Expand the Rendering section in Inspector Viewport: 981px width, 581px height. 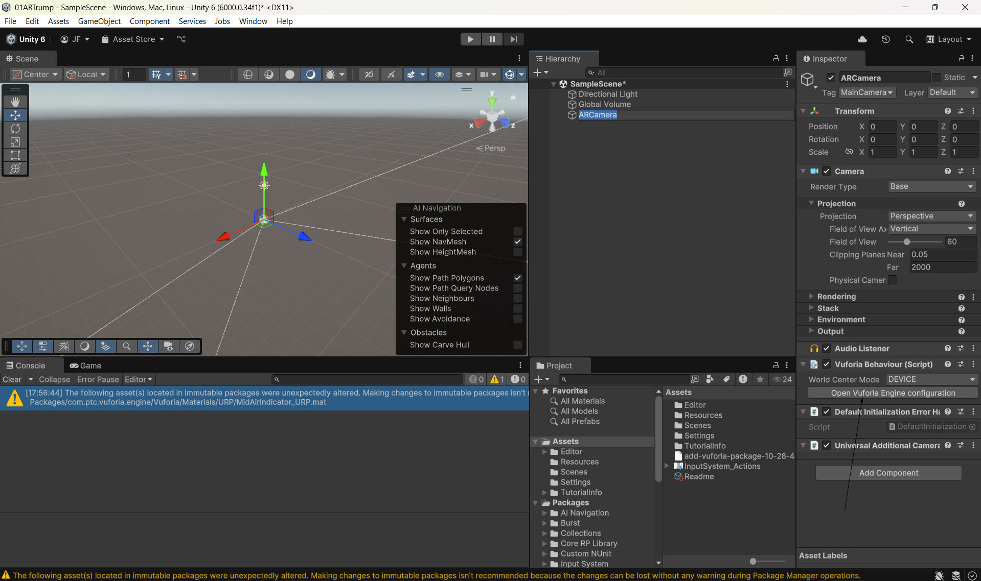click(836, 297)
